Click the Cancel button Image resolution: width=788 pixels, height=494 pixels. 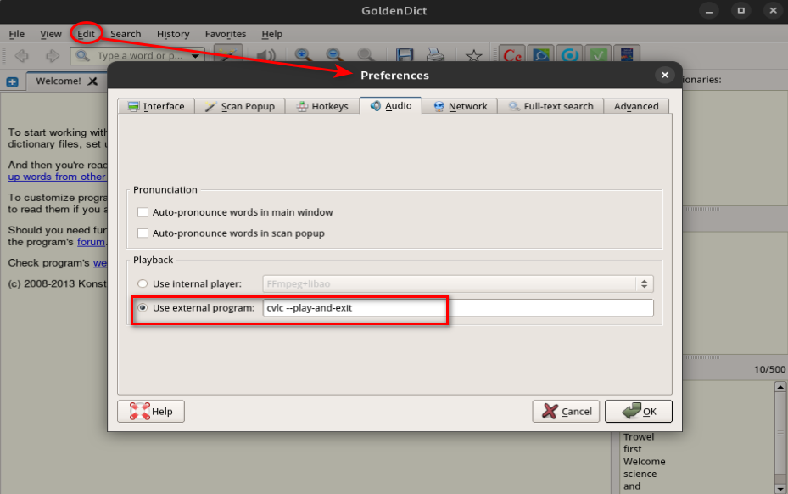pos(566,411)
